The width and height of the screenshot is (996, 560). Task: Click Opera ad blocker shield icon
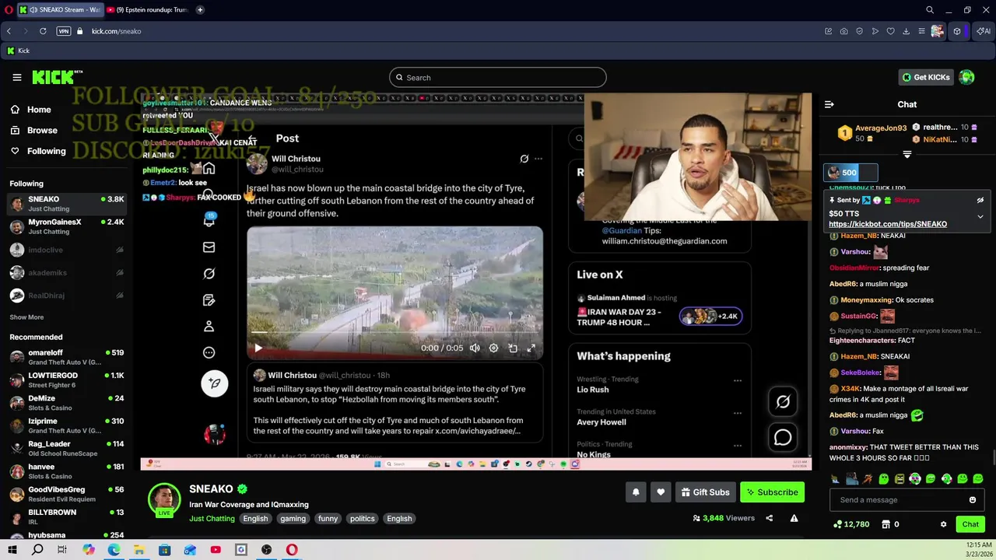[860, 31]
